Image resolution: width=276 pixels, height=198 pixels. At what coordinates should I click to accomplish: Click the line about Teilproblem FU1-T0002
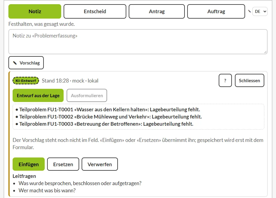click(109, 117)
